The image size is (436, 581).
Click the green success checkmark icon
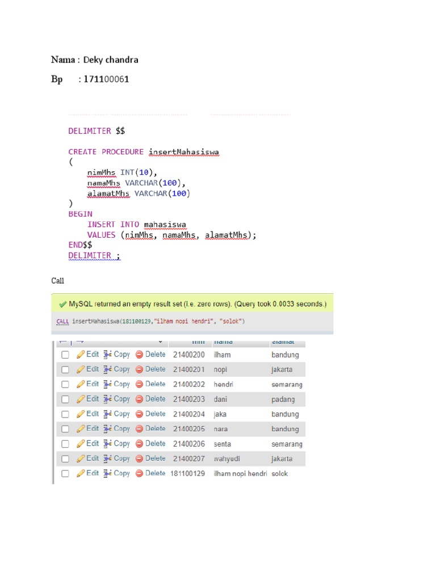pyautogui.click(x=62, y=305)
